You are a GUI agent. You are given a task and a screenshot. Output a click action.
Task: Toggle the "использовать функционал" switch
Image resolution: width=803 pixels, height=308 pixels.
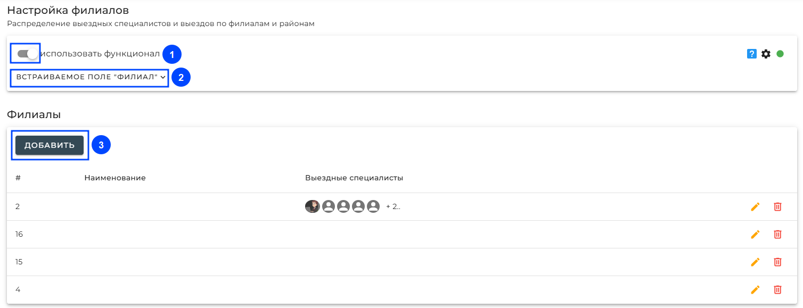click(28, 54)
